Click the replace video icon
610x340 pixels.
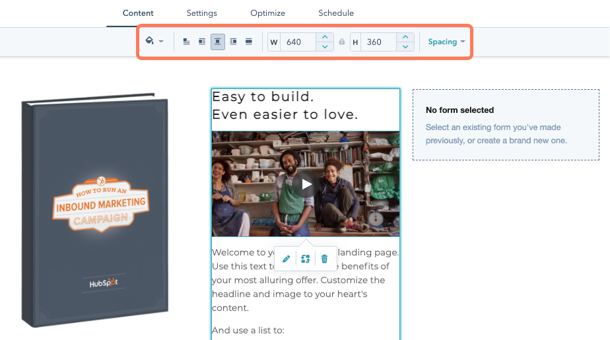pos(306,259)
